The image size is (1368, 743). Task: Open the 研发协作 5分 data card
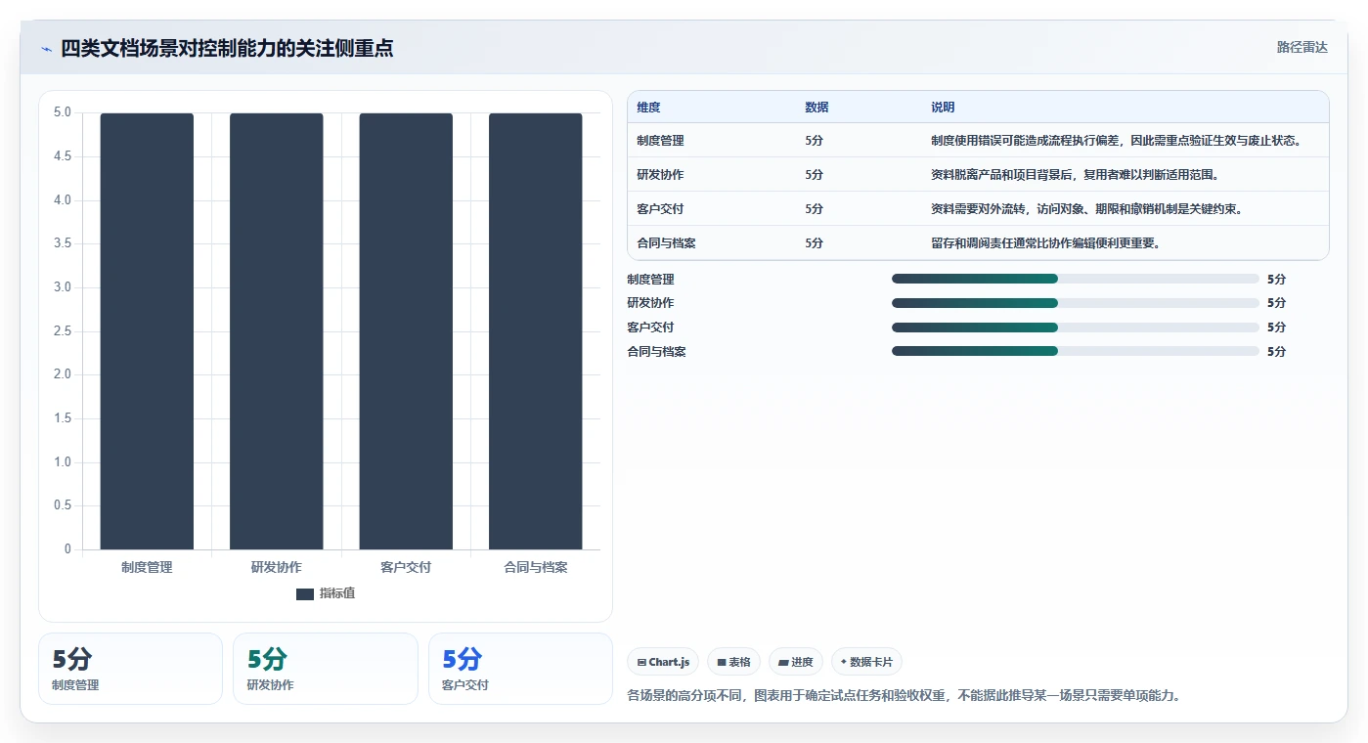326,669
